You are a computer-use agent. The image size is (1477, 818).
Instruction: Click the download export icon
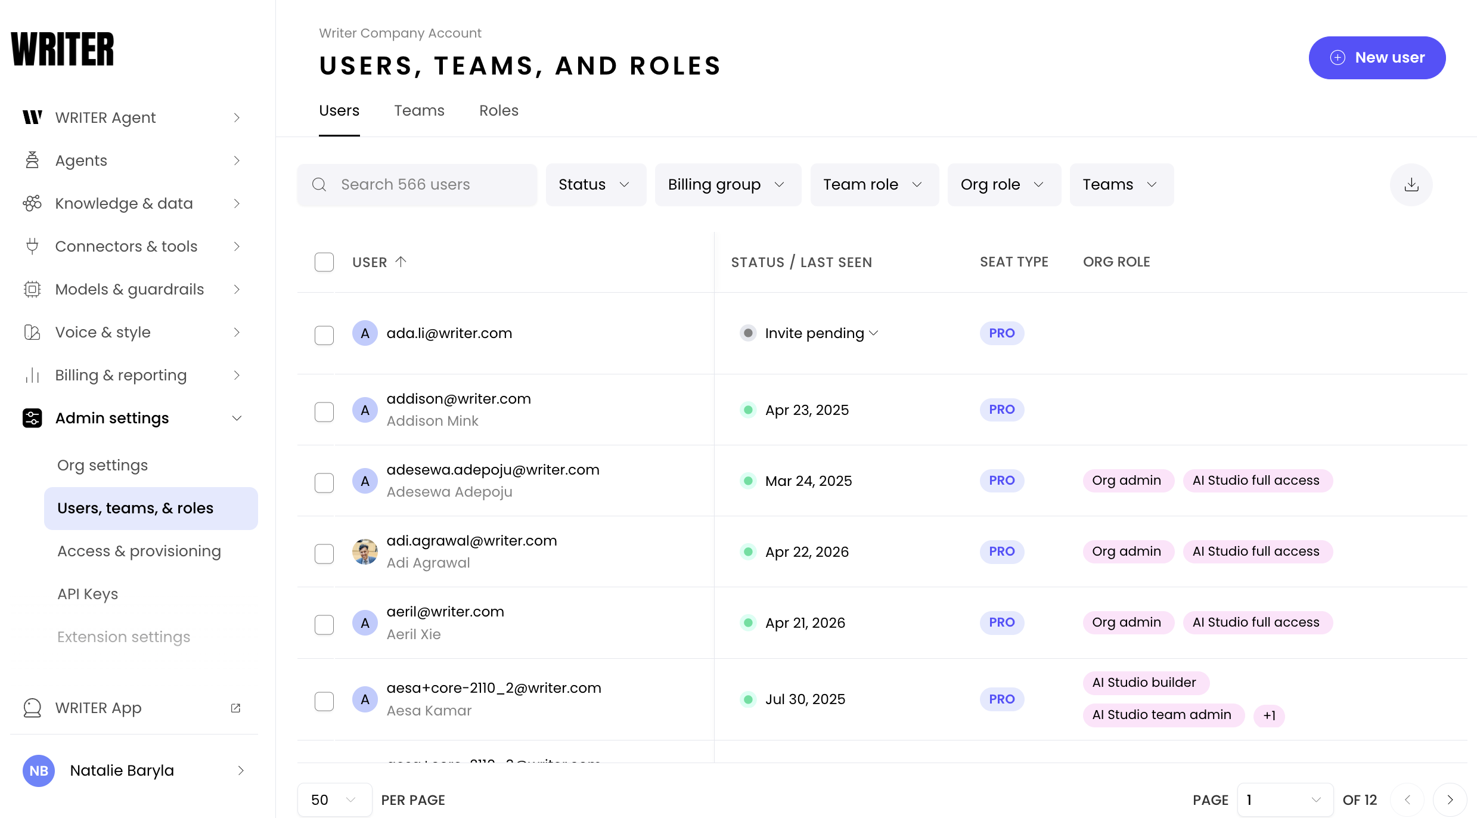coord(1411,185)
